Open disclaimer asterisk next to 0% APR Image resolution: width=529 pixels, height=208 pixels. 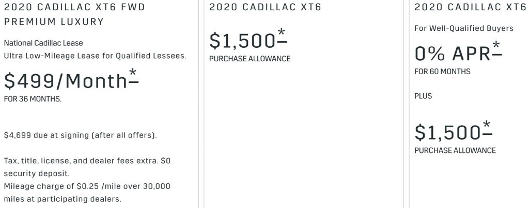coord(496,49)
